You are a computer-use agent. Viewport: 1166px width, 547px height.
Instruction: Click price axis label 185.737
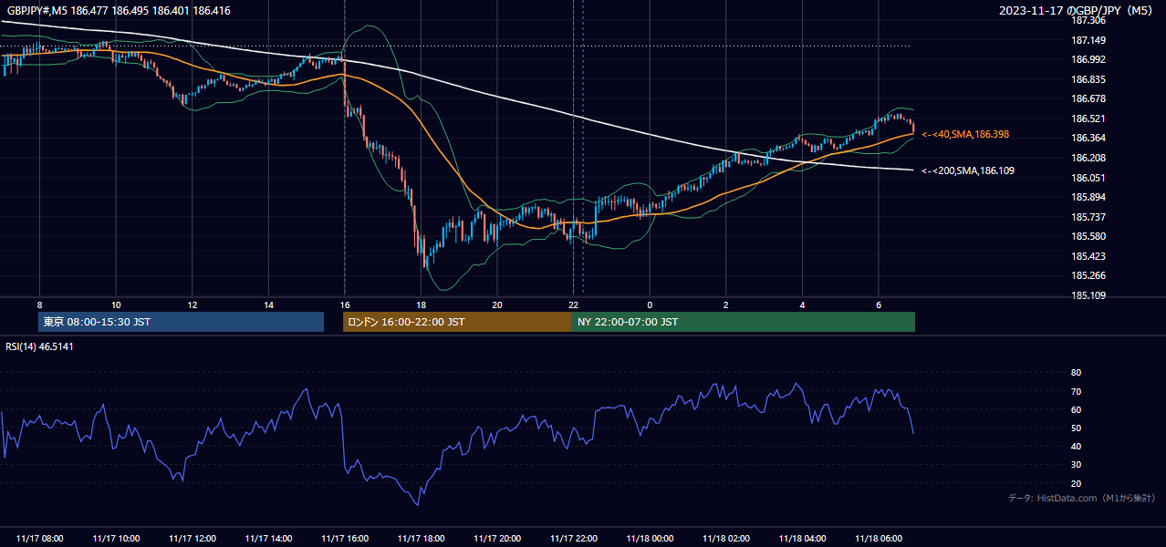tap(1088, 217)
